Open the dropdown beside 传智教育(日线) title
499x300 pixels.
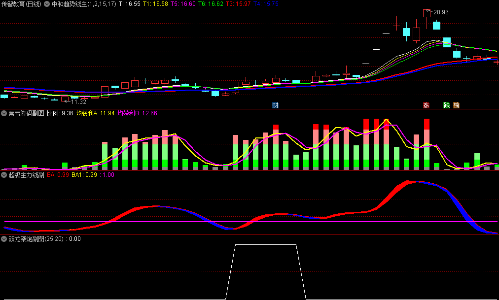(x=47, y=4)
